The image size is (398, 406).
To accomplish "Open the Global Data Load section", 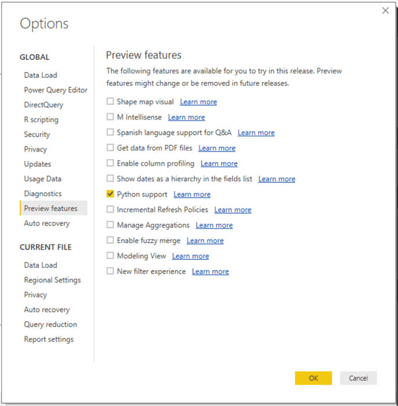I will coord(41,75).
